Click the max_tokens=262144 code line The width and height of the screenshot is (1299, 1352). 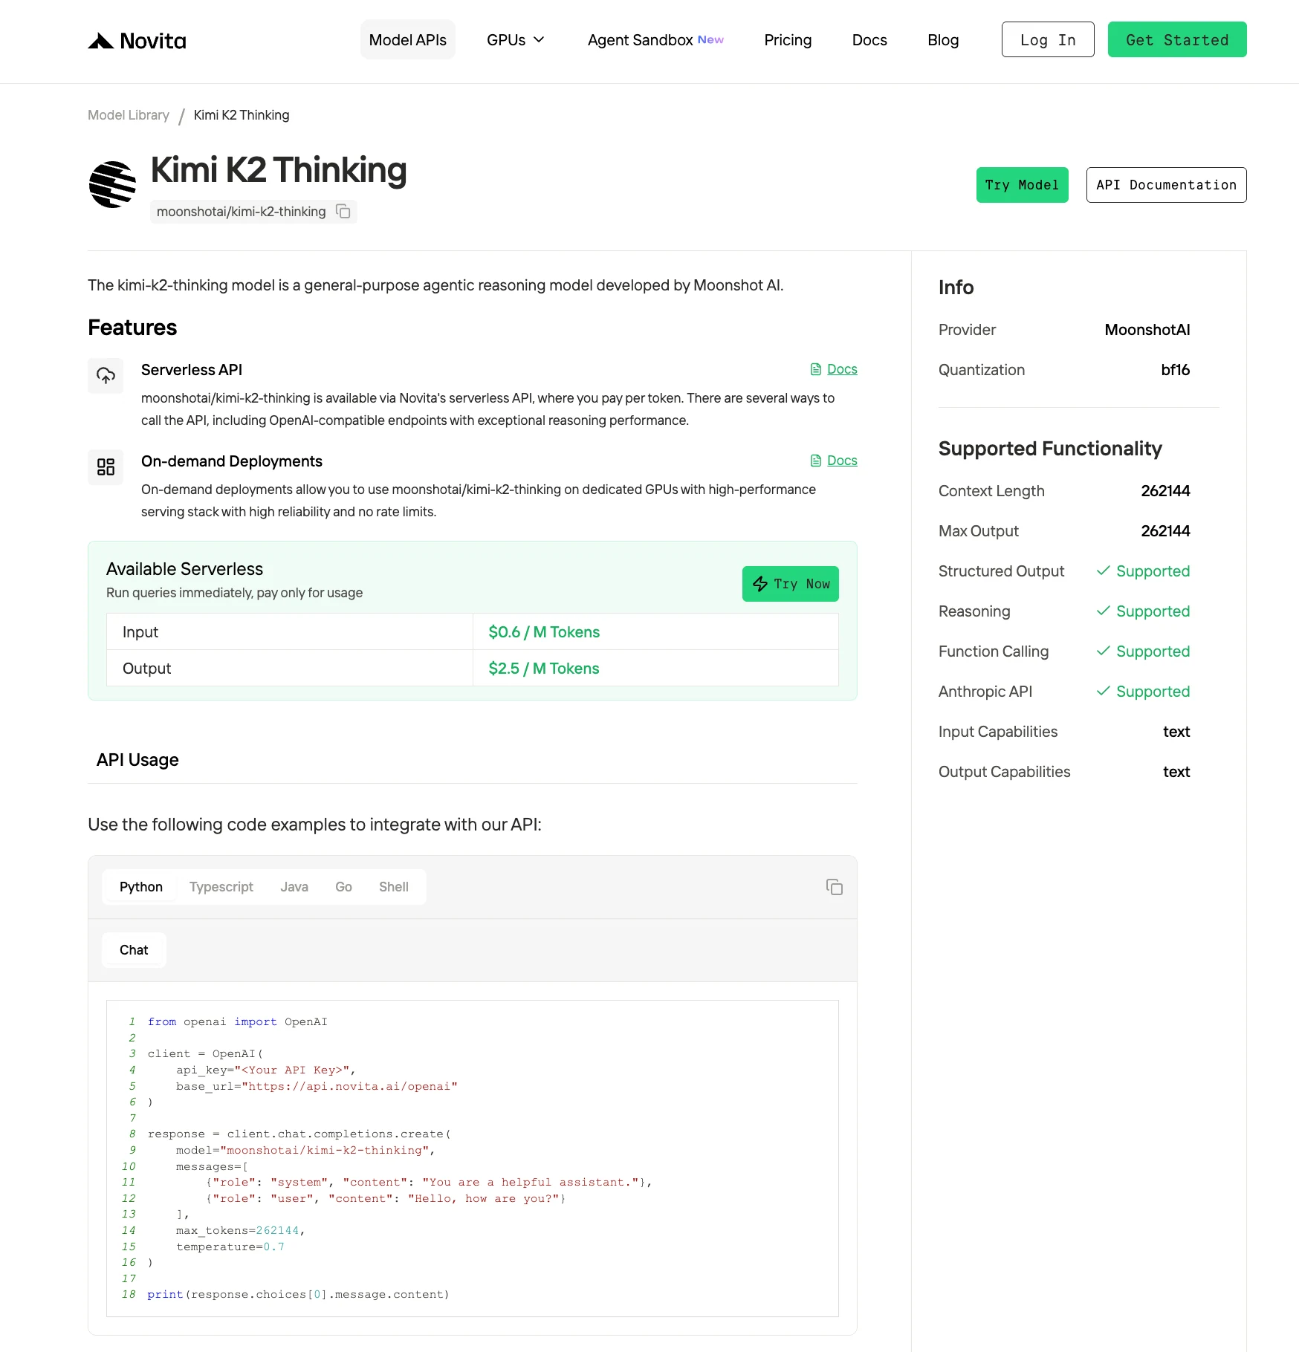point(240,1231)
